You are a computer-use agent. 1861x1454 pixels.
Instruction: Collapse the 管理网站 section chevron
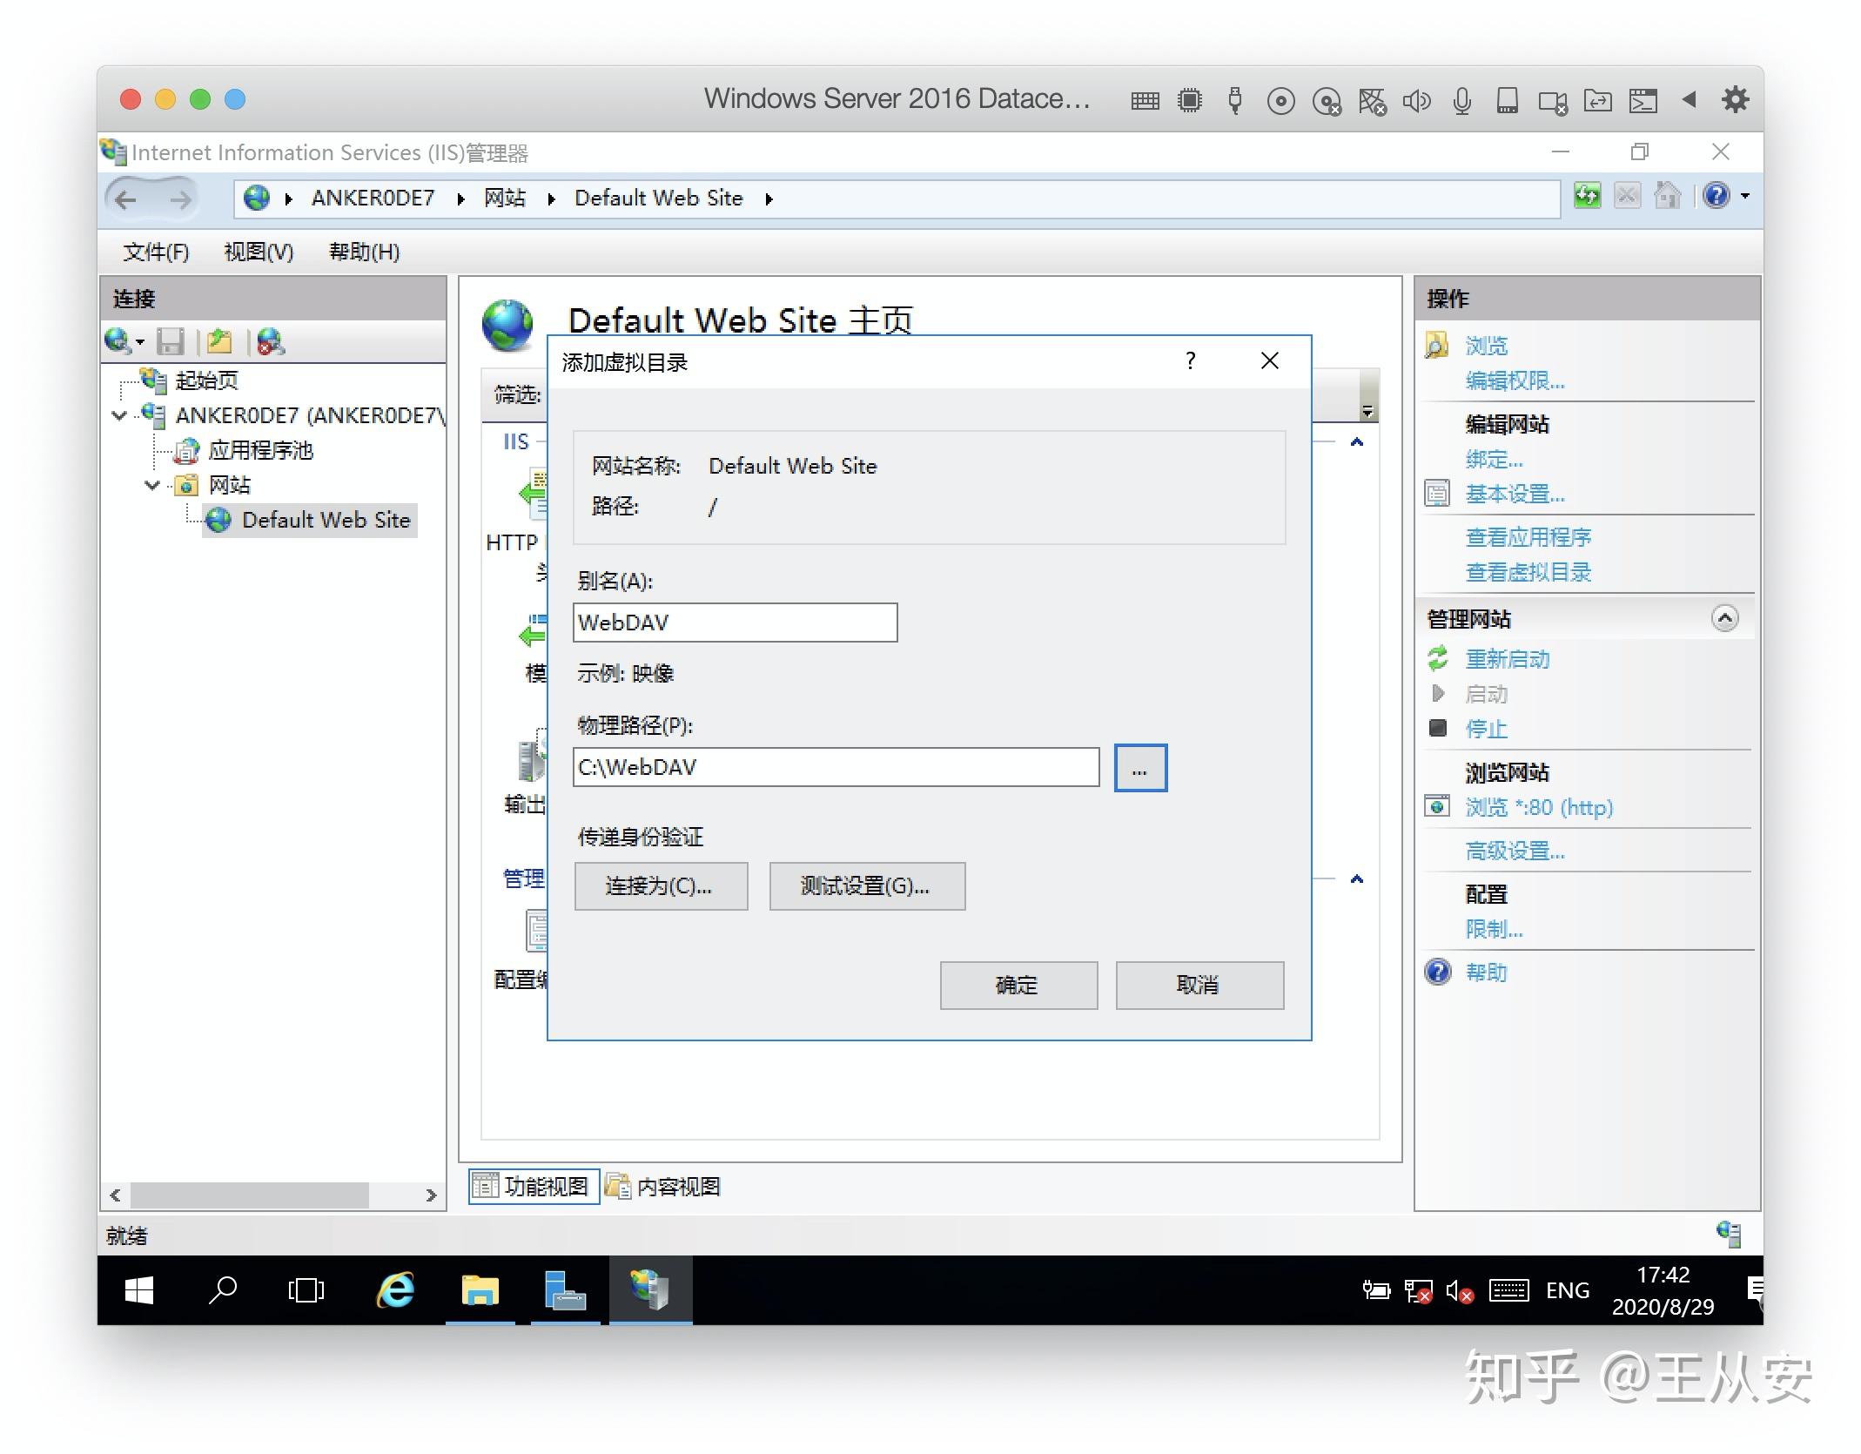[x=1725, y=618]
